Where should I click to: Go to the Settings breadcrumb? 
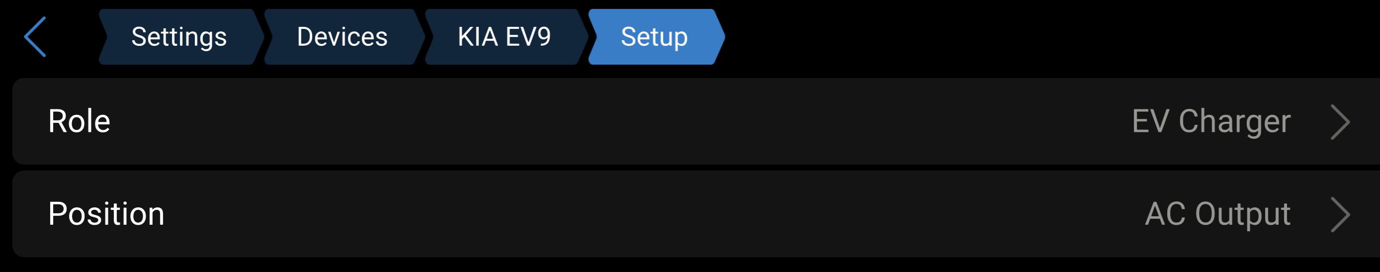click(x=179, y=36)
